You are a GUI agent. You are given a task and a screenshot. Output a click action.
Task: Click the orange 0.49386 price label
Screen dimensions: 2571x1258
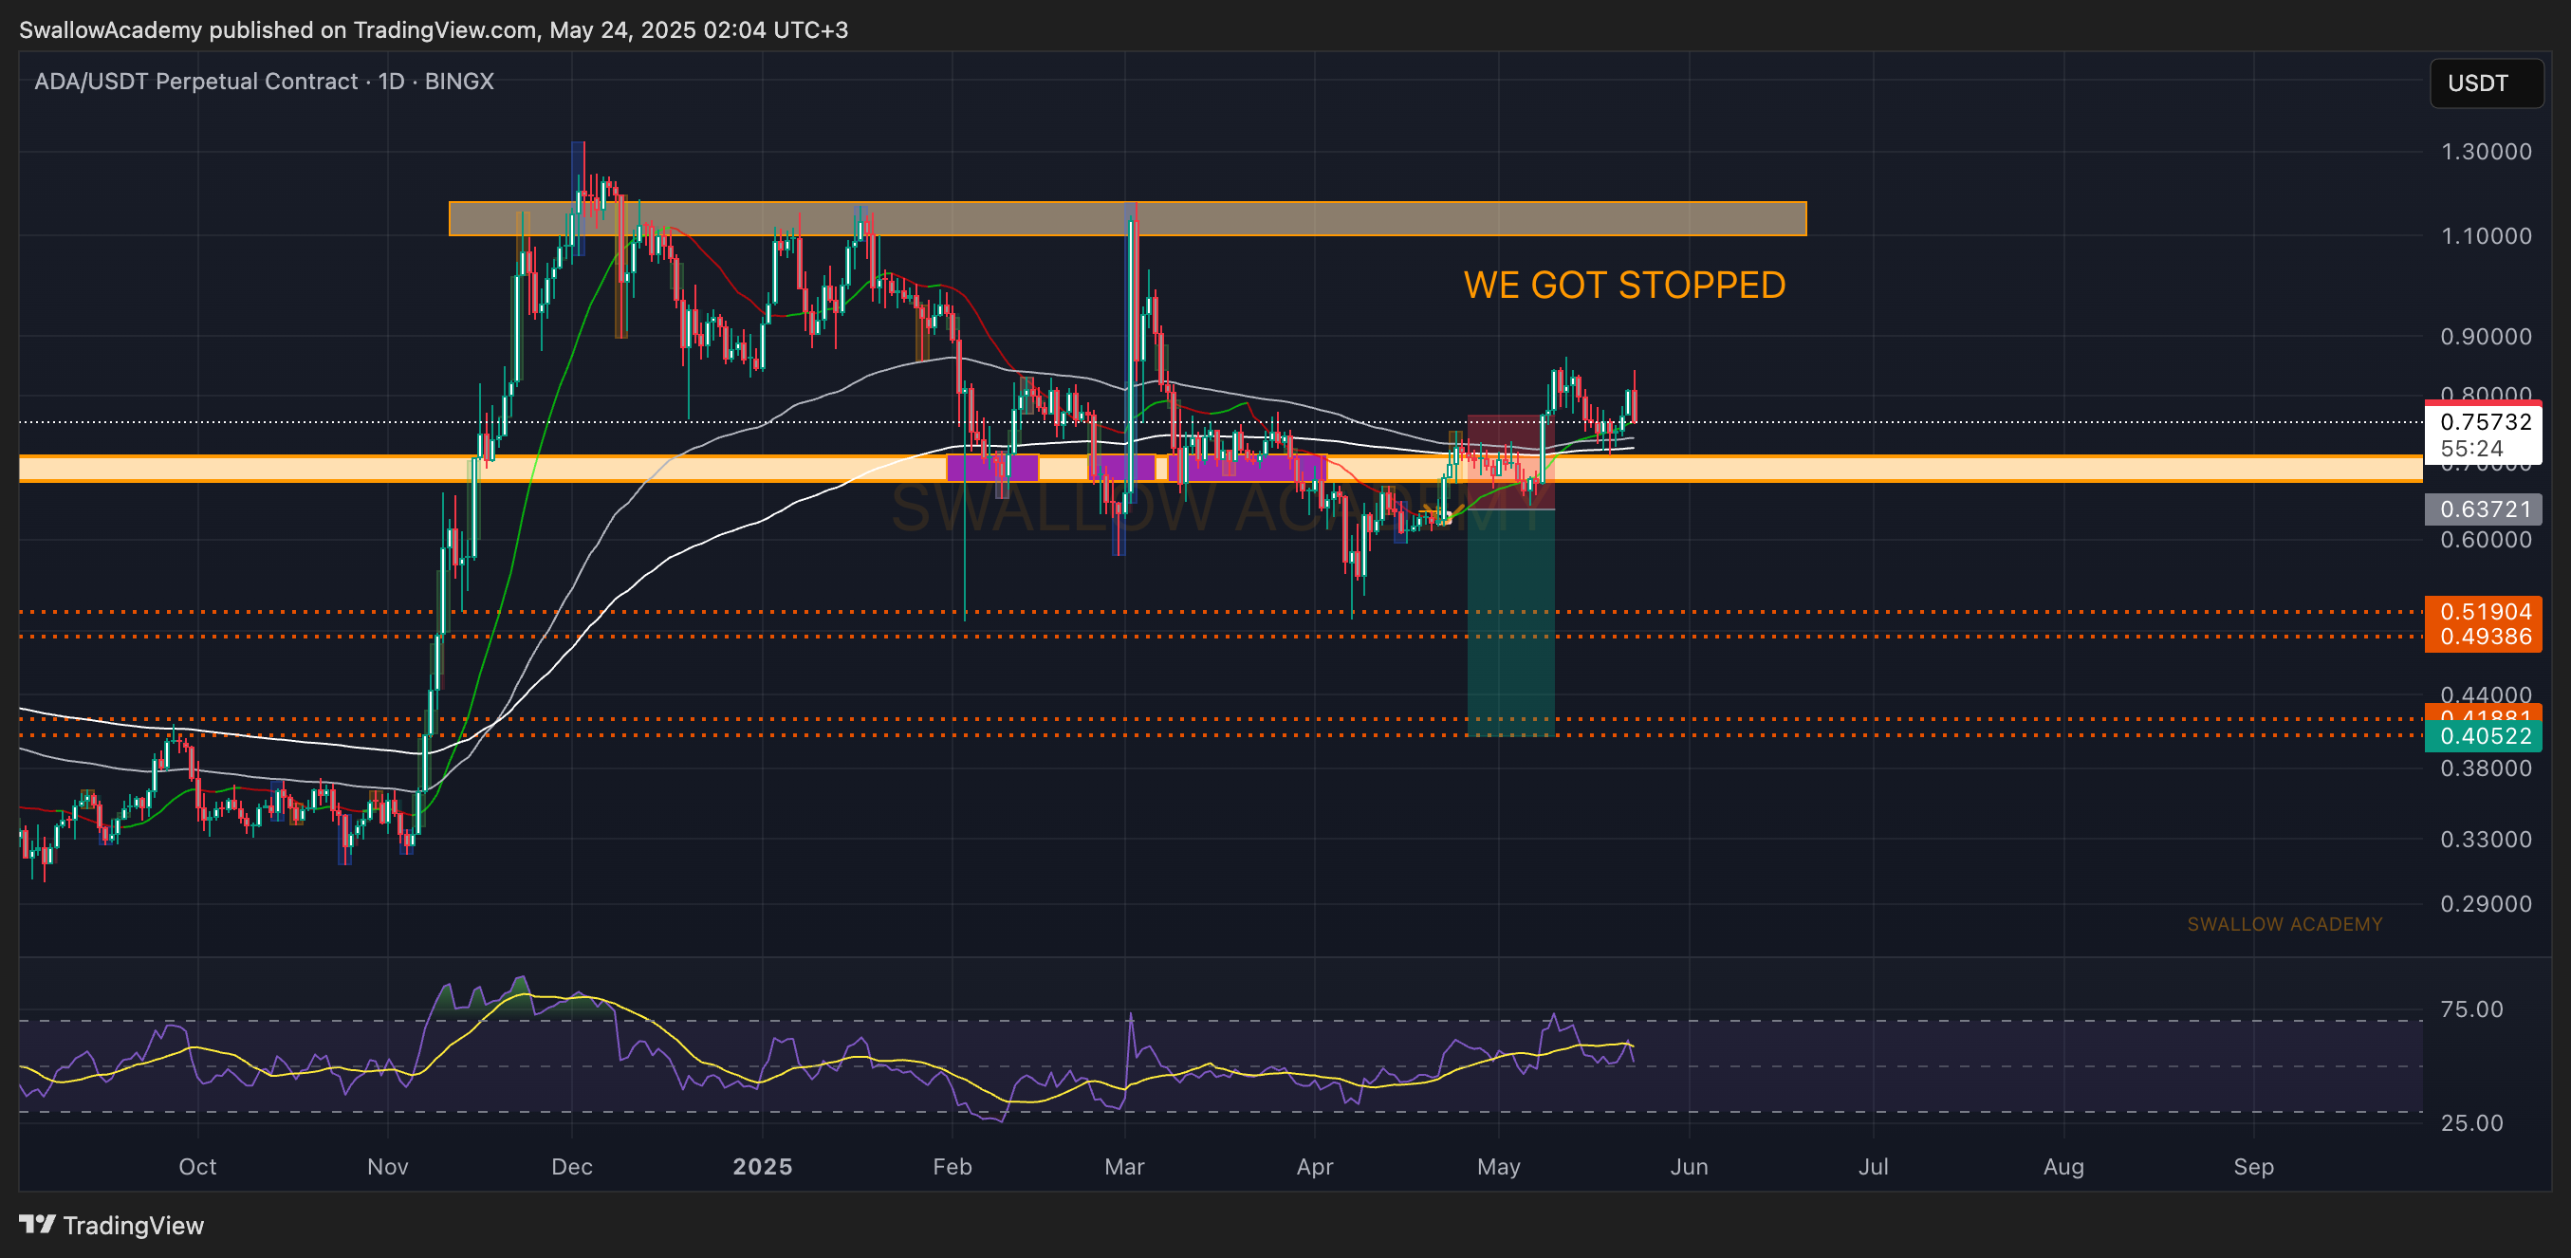[x=2484, y=637]
